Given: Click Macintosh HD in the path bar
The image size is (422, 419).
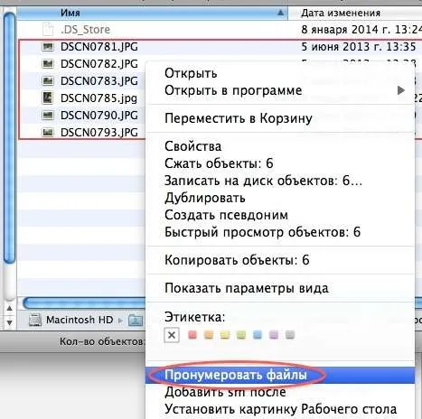Looking at the screenshot, I should click(x=80, y=320).
